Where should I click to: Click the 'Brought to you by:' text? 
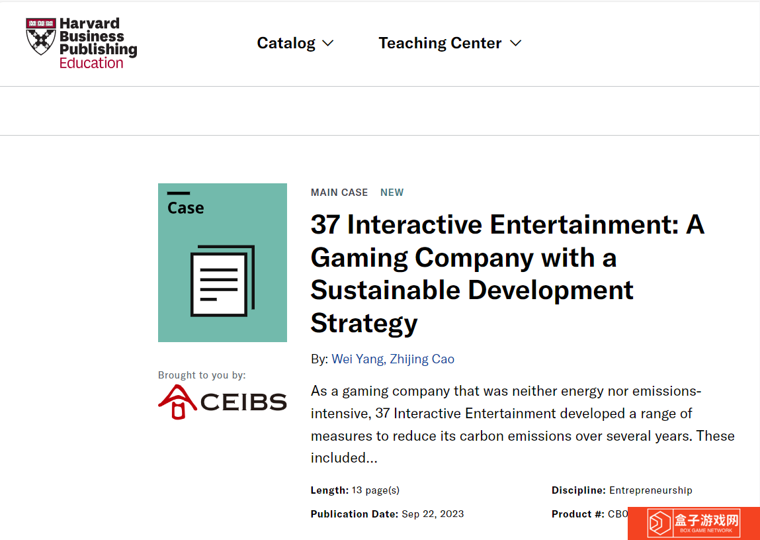(x=202, y=375)
